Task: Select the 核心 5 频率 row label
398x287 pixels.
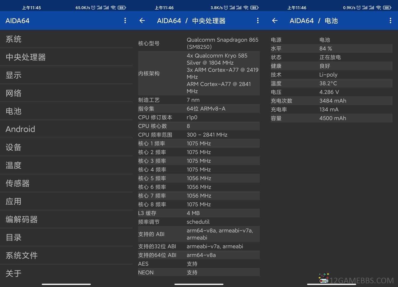Action: click(152, 178)
